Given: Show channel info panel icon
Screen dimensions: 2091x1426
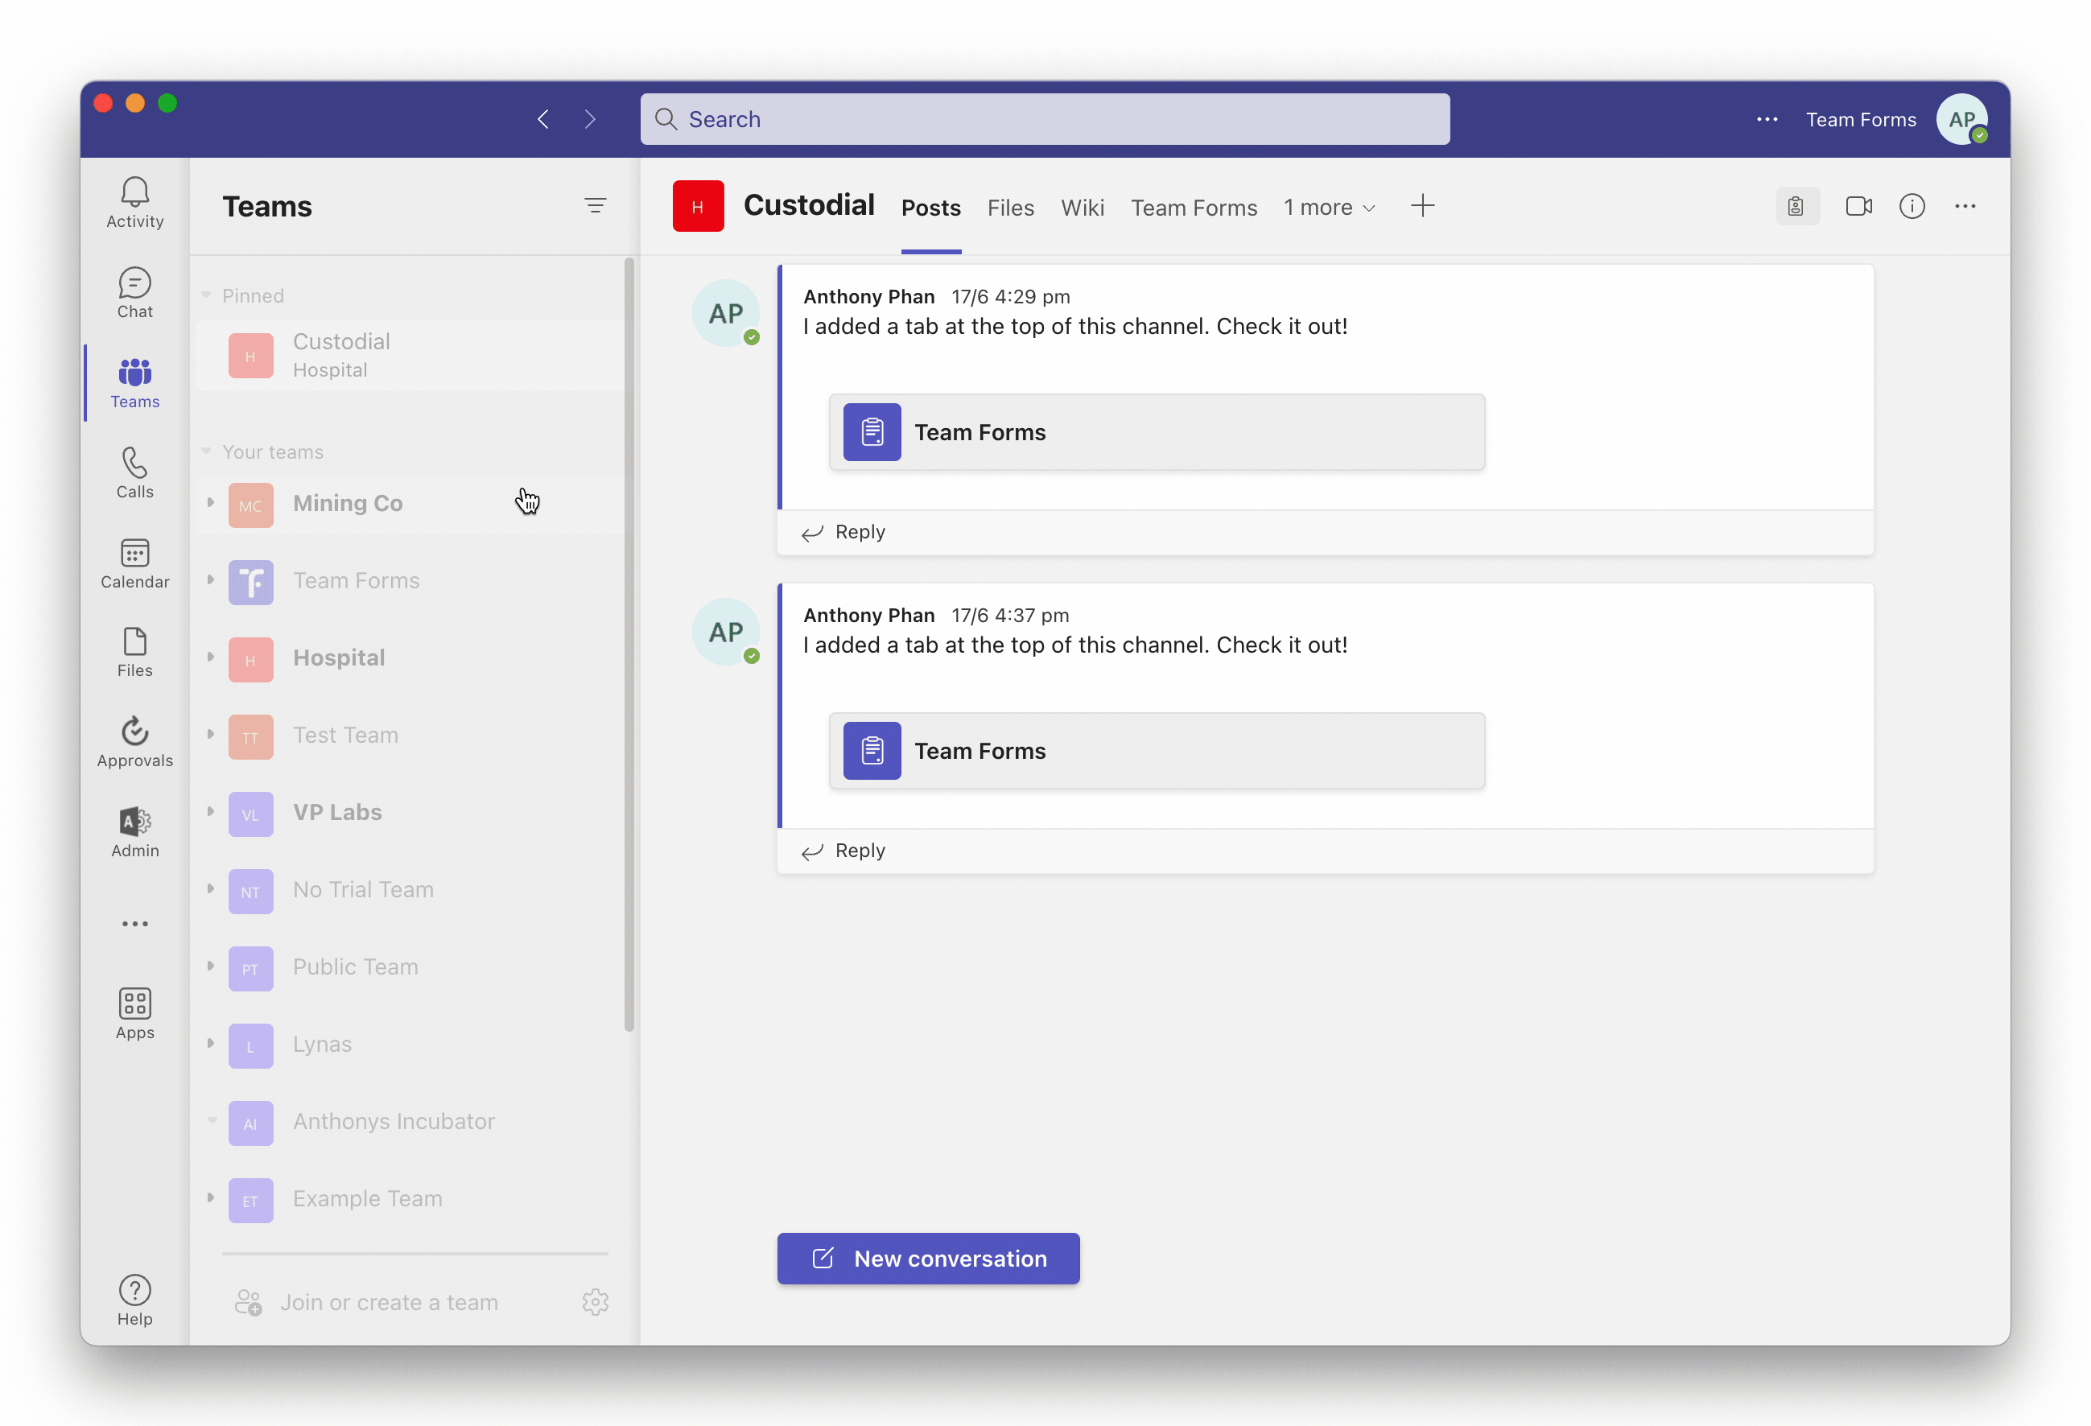Looking at the screenshot, I should click(x=1912, y=206).
